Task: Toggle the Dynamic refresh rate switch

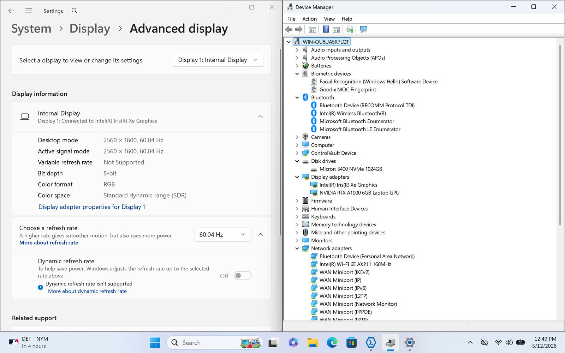Action: pyautogui.click(x=243, y=276)
